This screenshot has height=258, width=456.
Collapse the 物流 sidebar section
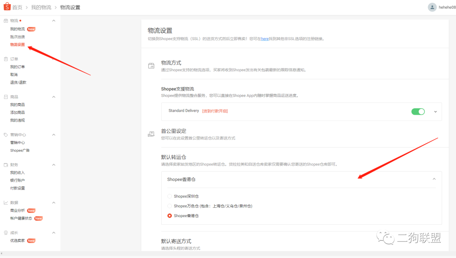click(54, 20)
